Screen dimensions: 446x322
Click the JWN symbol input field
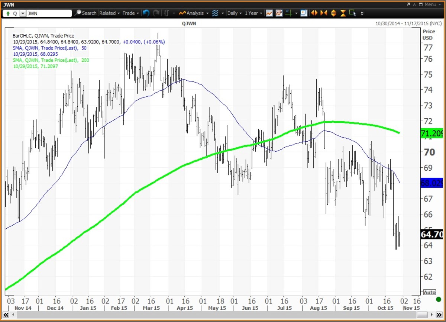point(49,13)
